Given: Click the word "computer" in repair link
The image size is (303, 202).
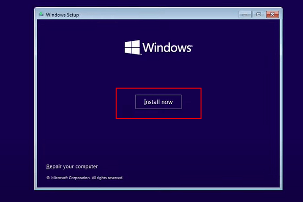Looking at the screenshot, I should tap(87, 166).
